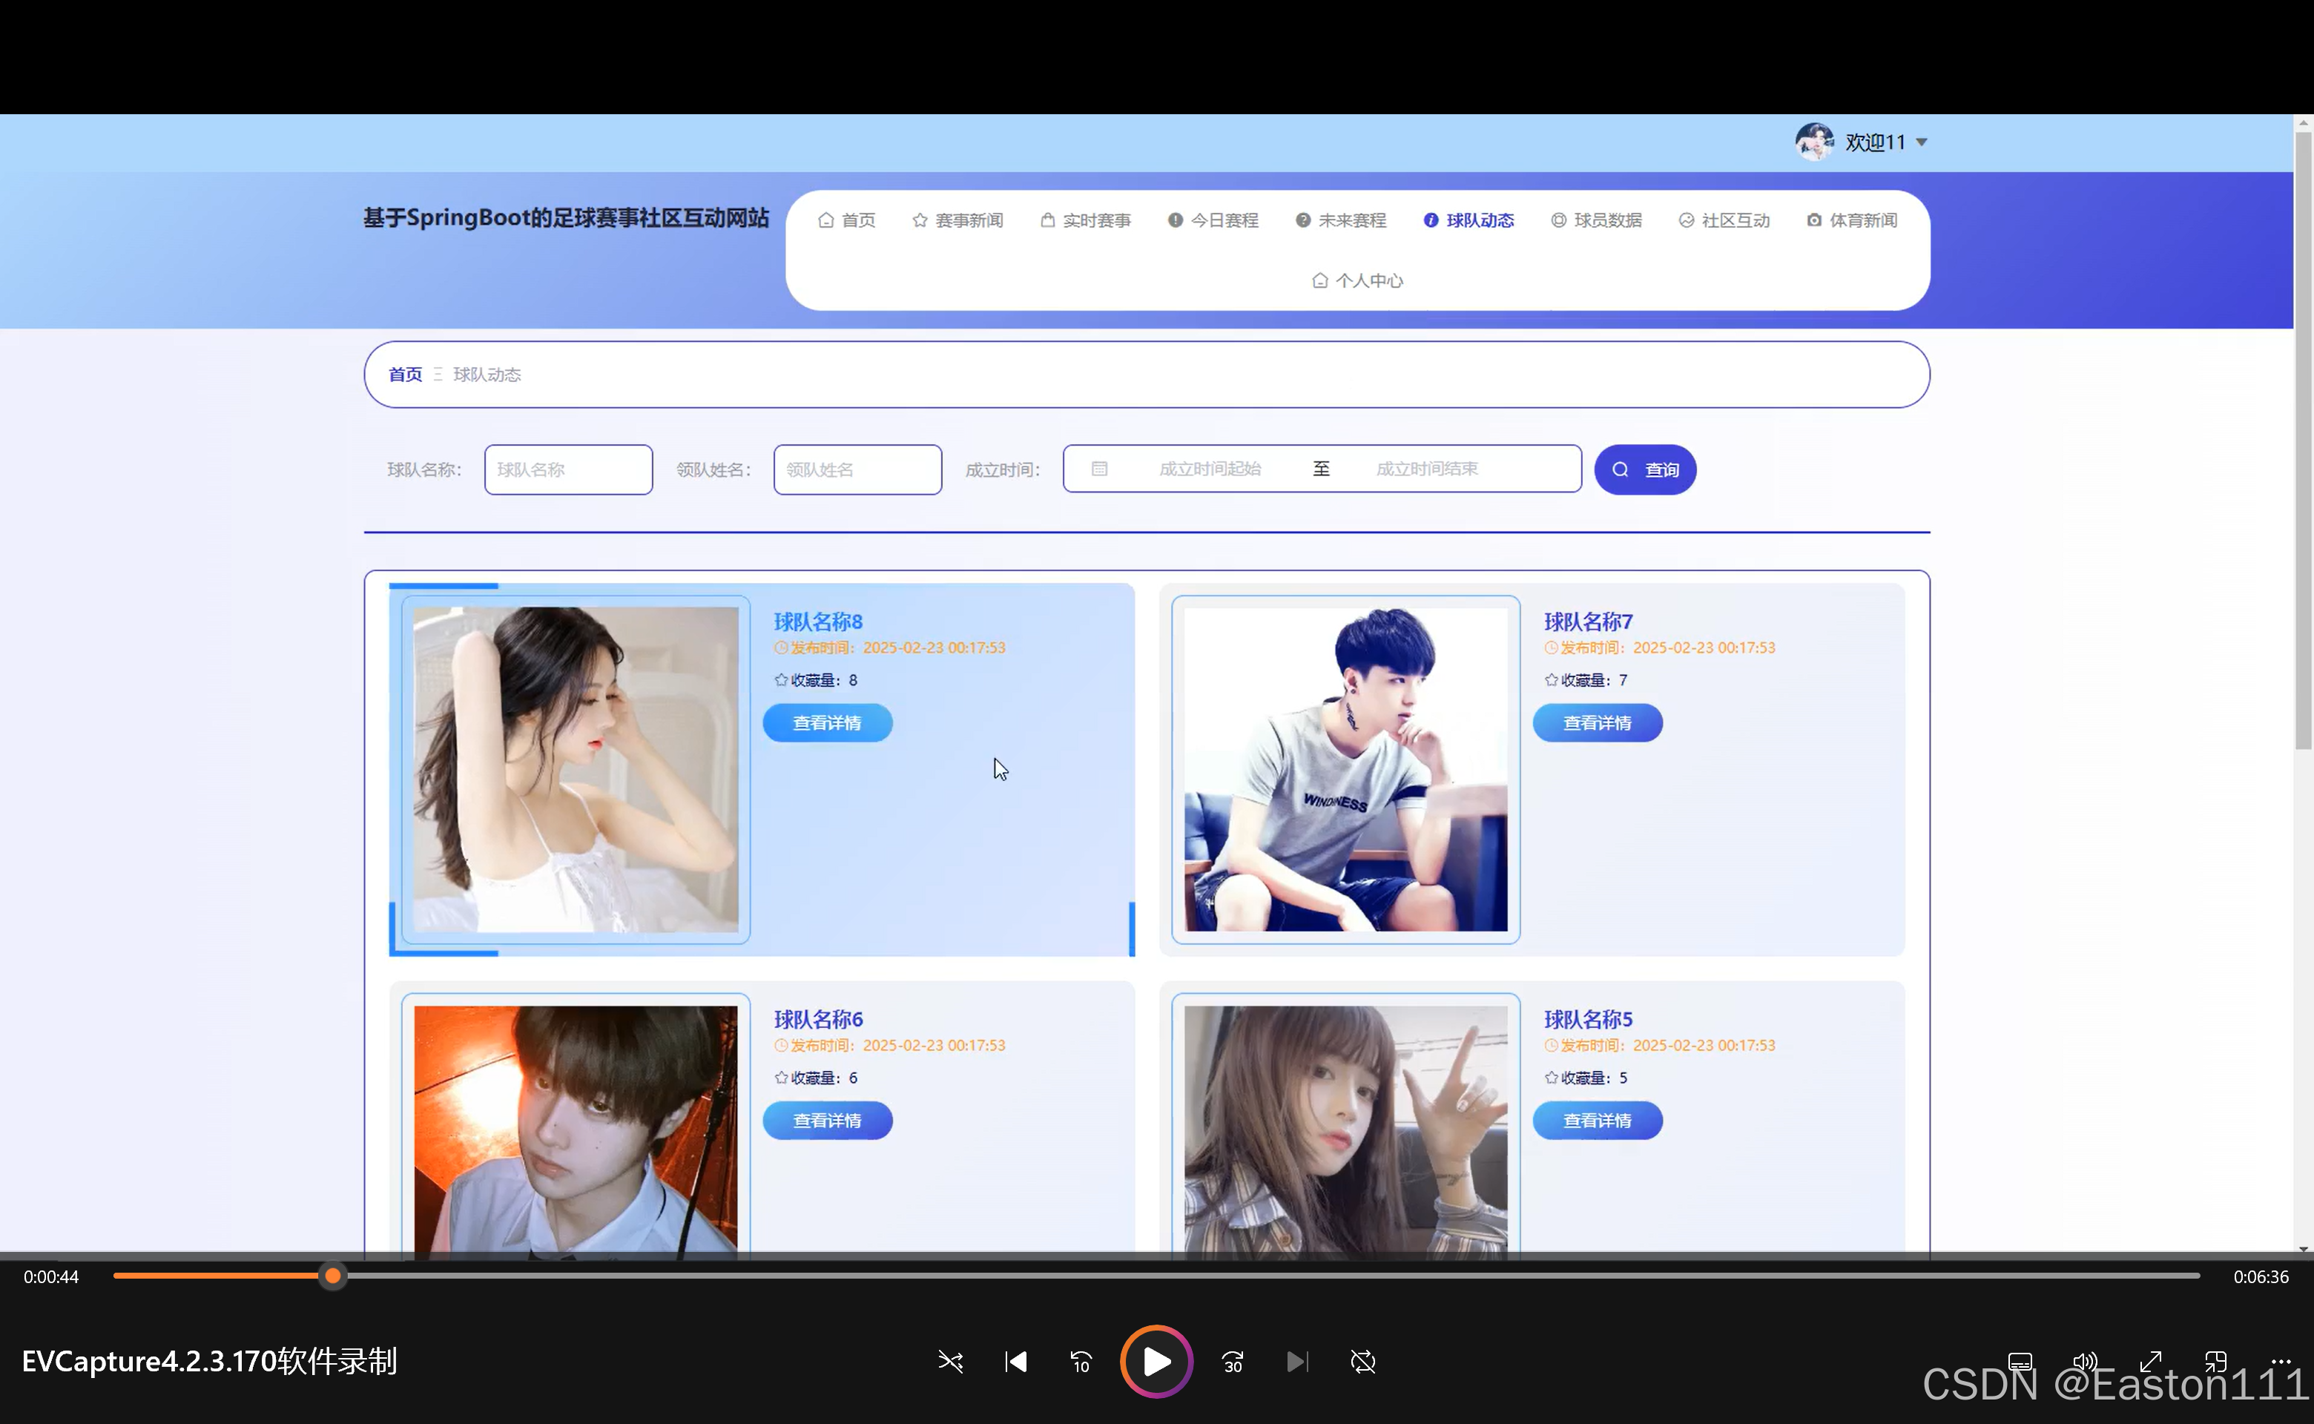The height and width of the screenshot is (1424, 2314).
Task: Go to the previous track
Action: click(1015, 1362)
